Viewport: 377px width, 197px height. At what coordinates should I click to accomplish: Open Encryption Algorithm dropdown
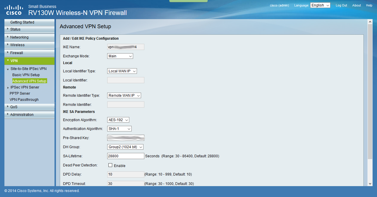pyautogui.click(x=118, y=120)
